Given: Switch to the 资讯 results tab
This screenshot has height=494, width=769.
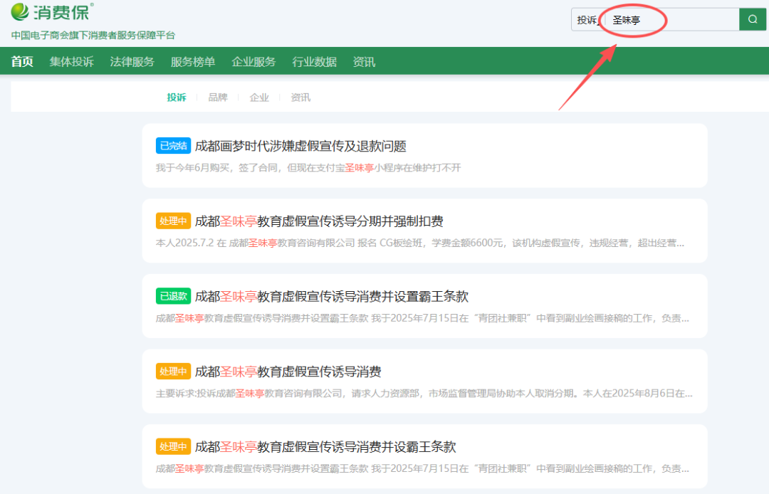Looking at the screenshot, I should point(300,98).
